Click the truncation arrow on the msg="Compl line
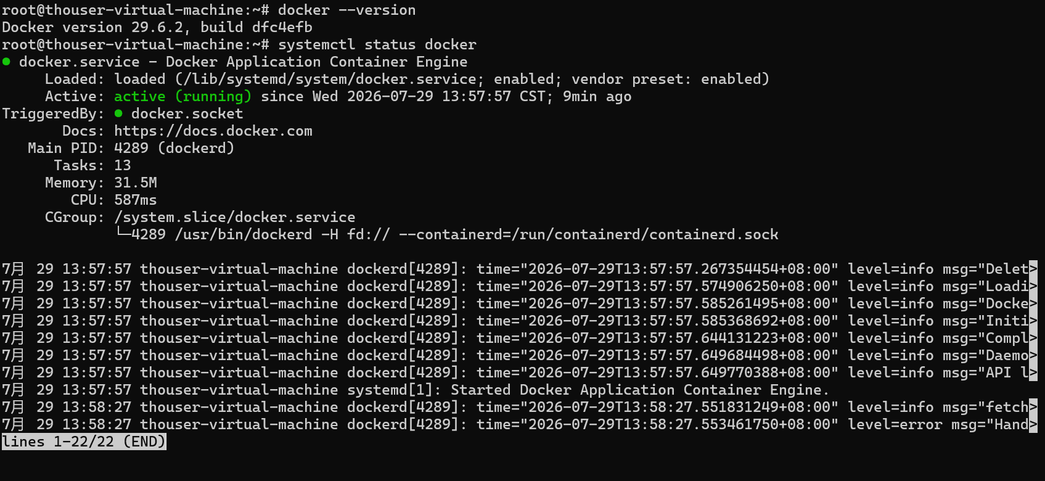Viewport: 1045px width, 481px height. (x=1033, y=338)
